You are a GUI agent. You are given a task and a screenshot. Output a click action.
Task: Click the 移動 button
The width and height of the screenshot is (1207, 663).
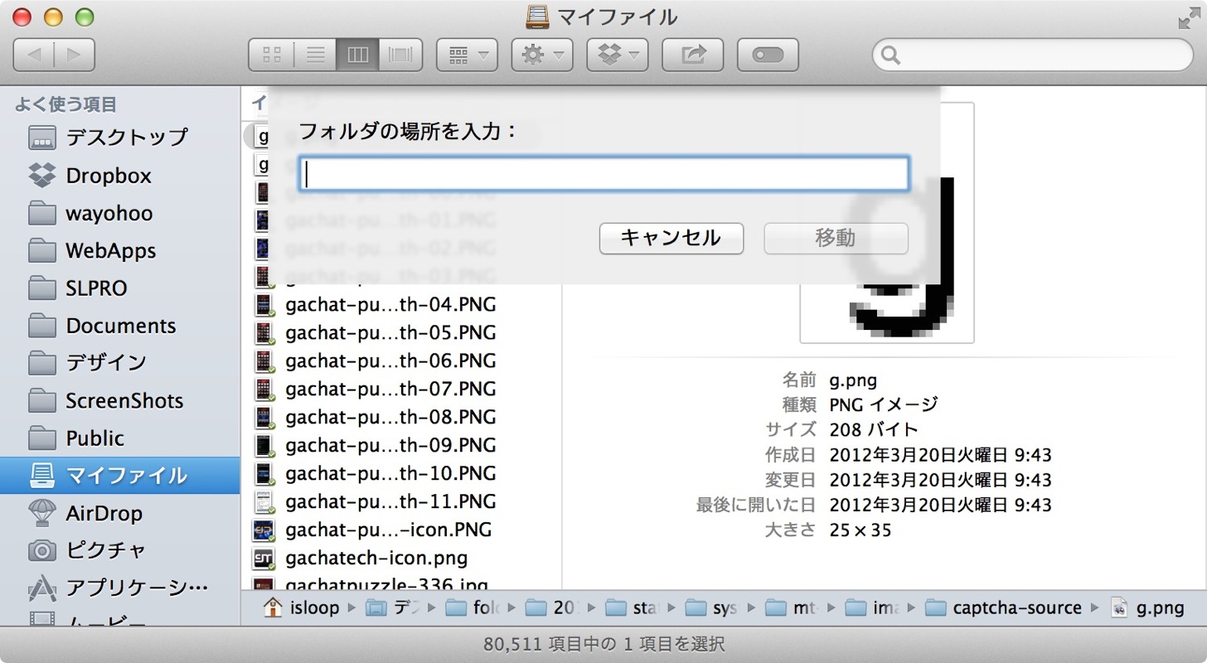(836, 239)
